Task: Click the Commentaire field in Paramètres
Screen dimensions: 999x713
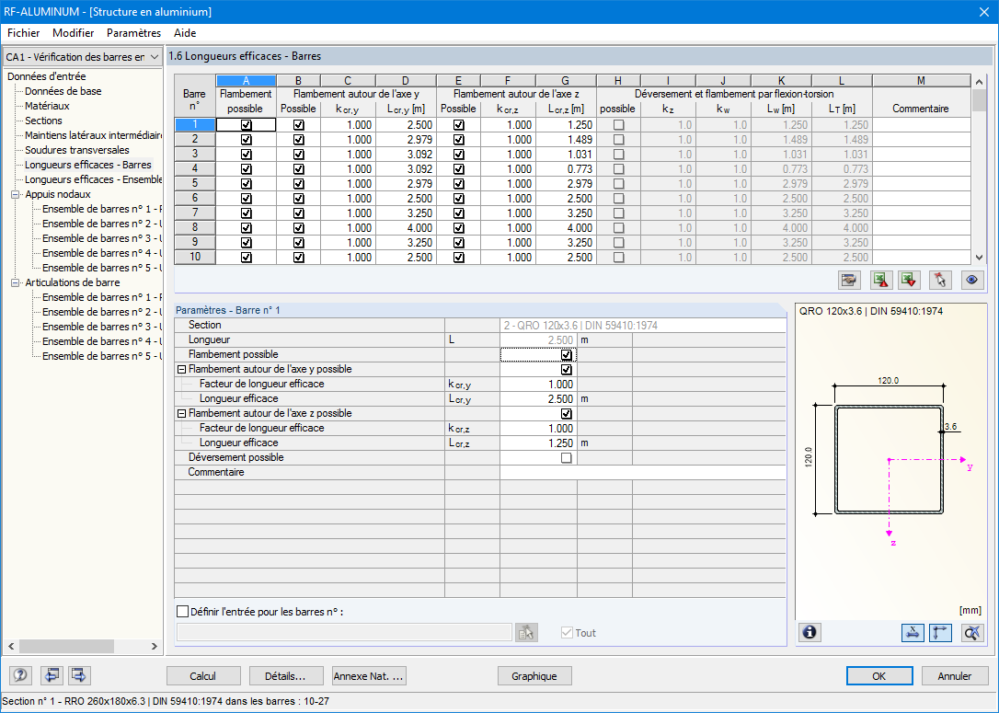Action: click(642, 472)
